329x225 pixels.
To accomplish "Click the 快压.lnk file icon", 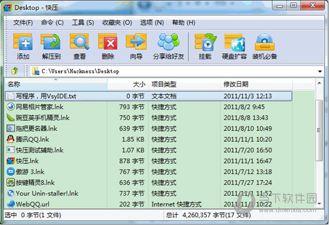I will (x=11, y=161).
